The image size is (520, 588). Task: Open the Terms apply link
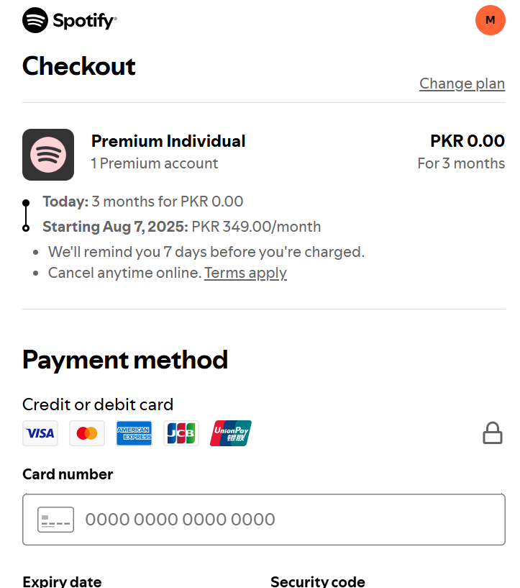pos(245,273)
